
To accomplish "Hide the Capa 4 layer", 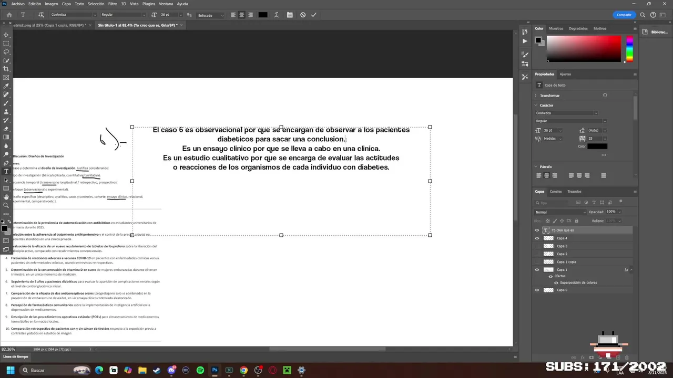I will click(x=537, y=238).
